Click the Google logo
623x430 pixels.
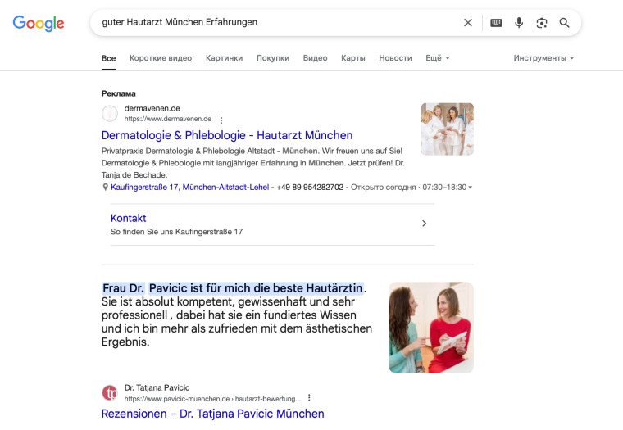click(x=39, y=23)
